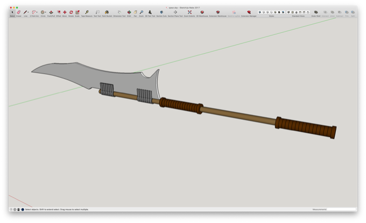This screenshot has width=366, height=223.
Task: Use the Tape Measure tool
Action: click(87, 12)
